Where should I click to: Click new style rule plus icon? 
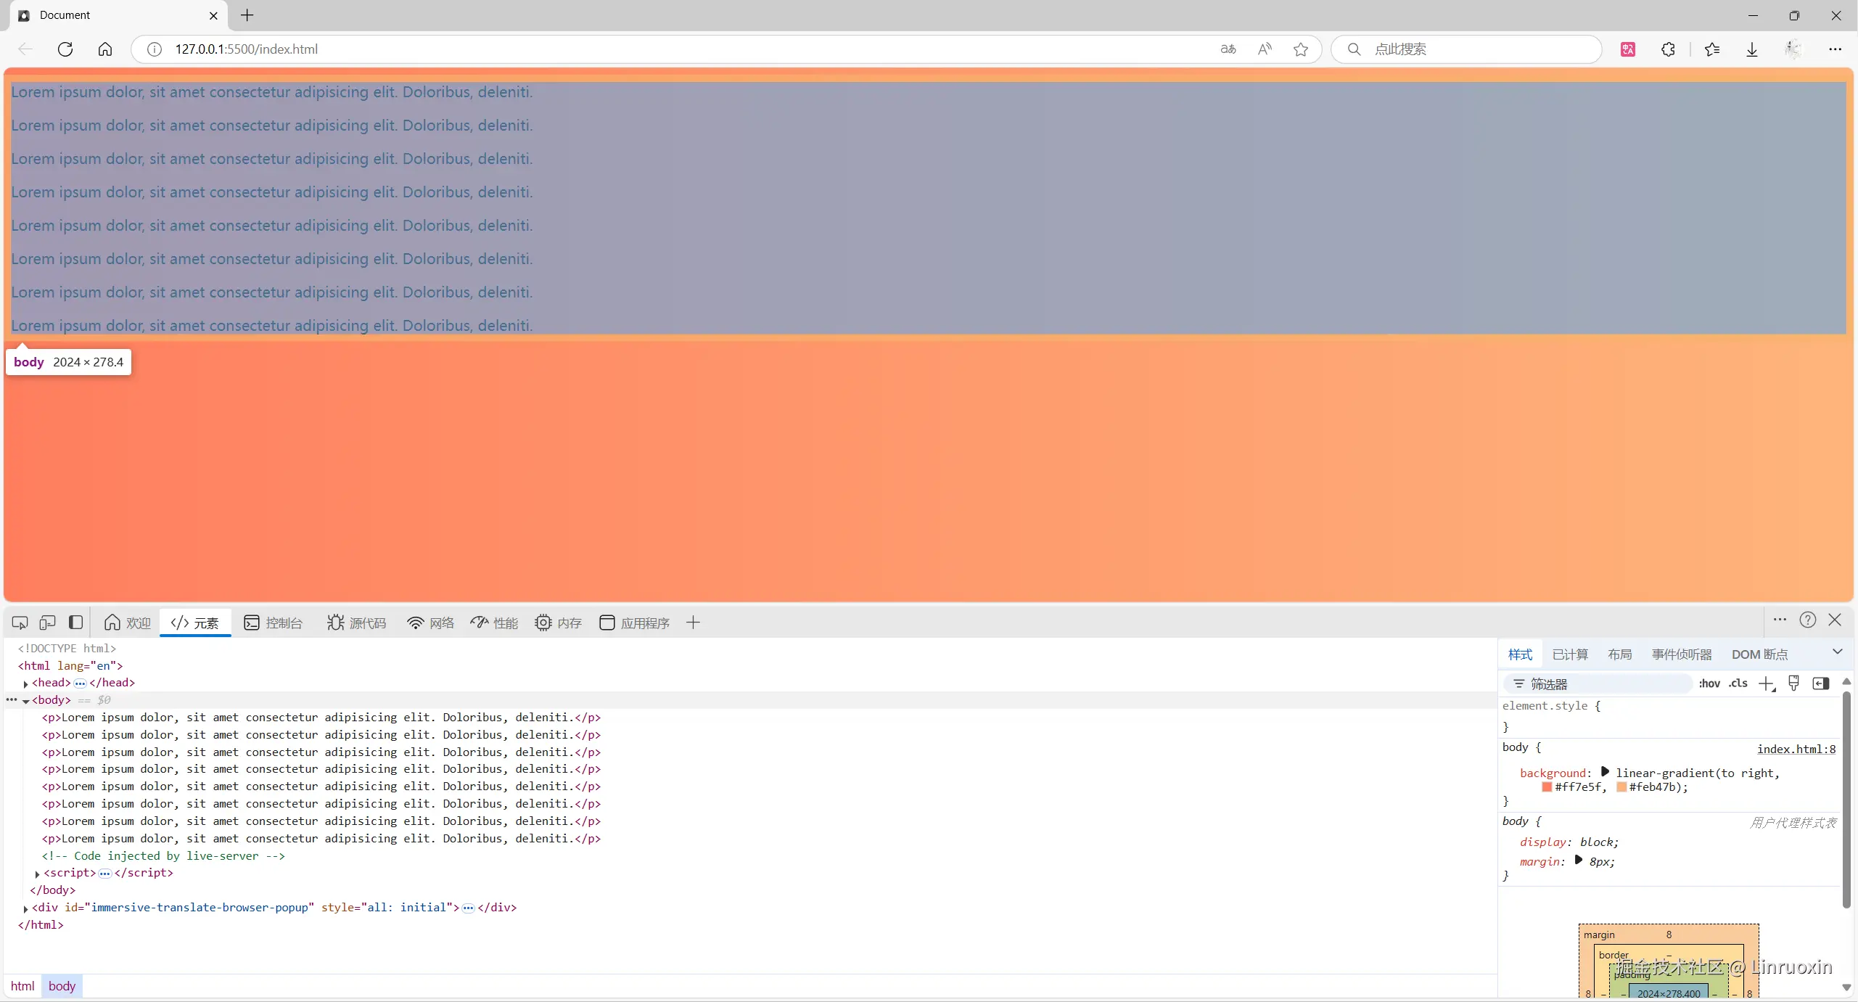tap(1767, 683)
